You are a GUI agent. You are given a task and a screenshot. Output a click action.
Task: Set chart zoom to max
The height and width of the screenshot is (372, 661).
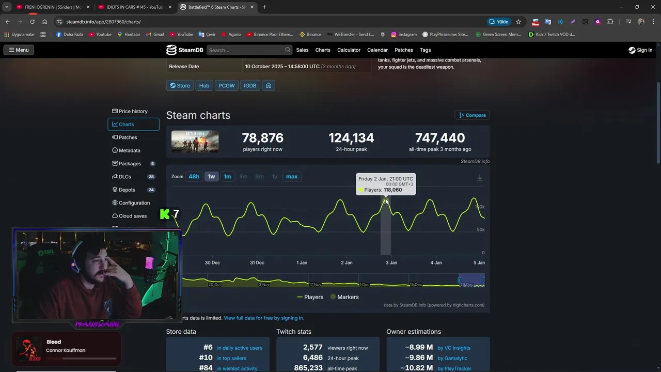click(292, 177)
